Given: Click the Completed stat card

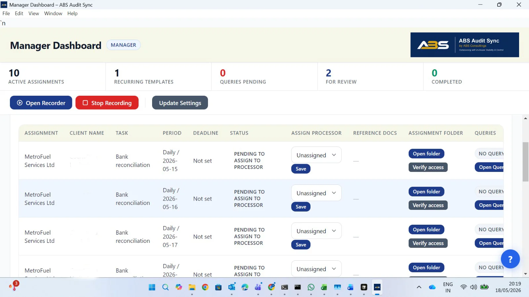Looking at the screenshot, I should click(476, 77).
